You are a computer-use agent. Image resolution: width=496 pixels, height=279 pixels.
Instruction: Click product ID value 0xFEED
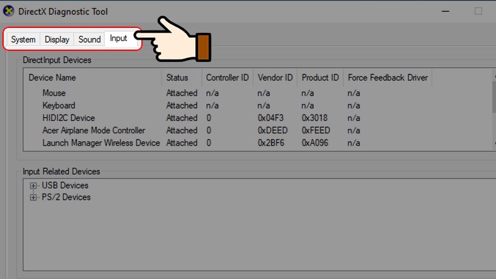coord(316,130)
